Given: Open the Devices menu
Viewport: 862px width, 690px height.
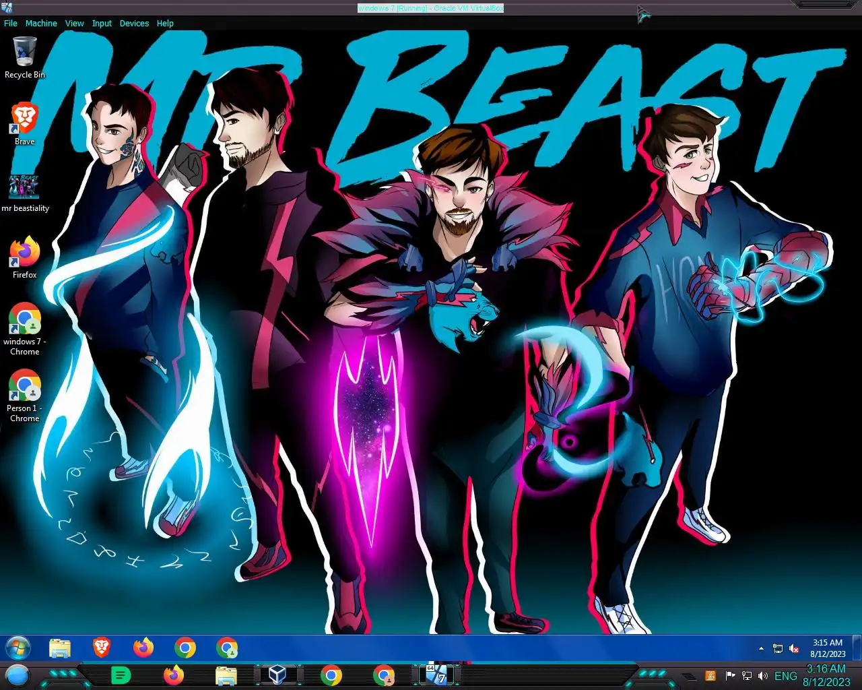Looking at the screenshot, I should point(134,23).
